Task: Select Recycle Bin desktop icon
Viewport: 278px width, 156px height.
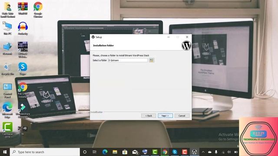Action: pyautogui.click(x=8, y=69)
